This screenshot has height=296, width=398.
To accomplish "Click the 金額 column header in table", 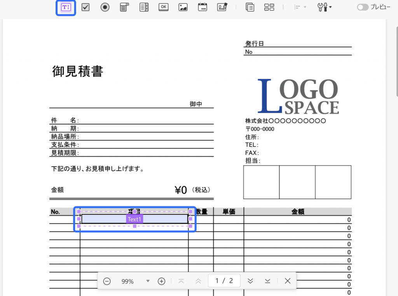I will coord(298,212).
